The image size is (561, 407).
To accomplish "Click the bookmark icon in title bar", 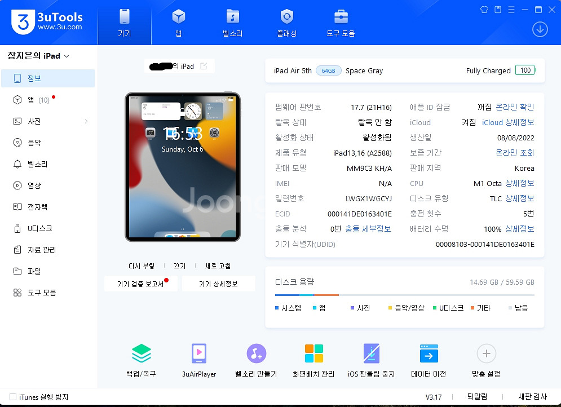I will pos(498,10).
